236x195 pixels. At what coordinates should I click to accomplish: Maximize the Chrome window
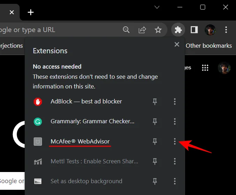point(203,7)
